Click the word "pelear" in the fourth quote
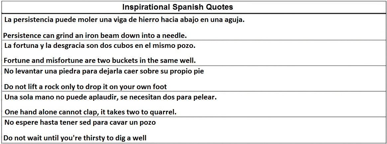Viewport: 387px width, 144px height. tap(205, 98)
